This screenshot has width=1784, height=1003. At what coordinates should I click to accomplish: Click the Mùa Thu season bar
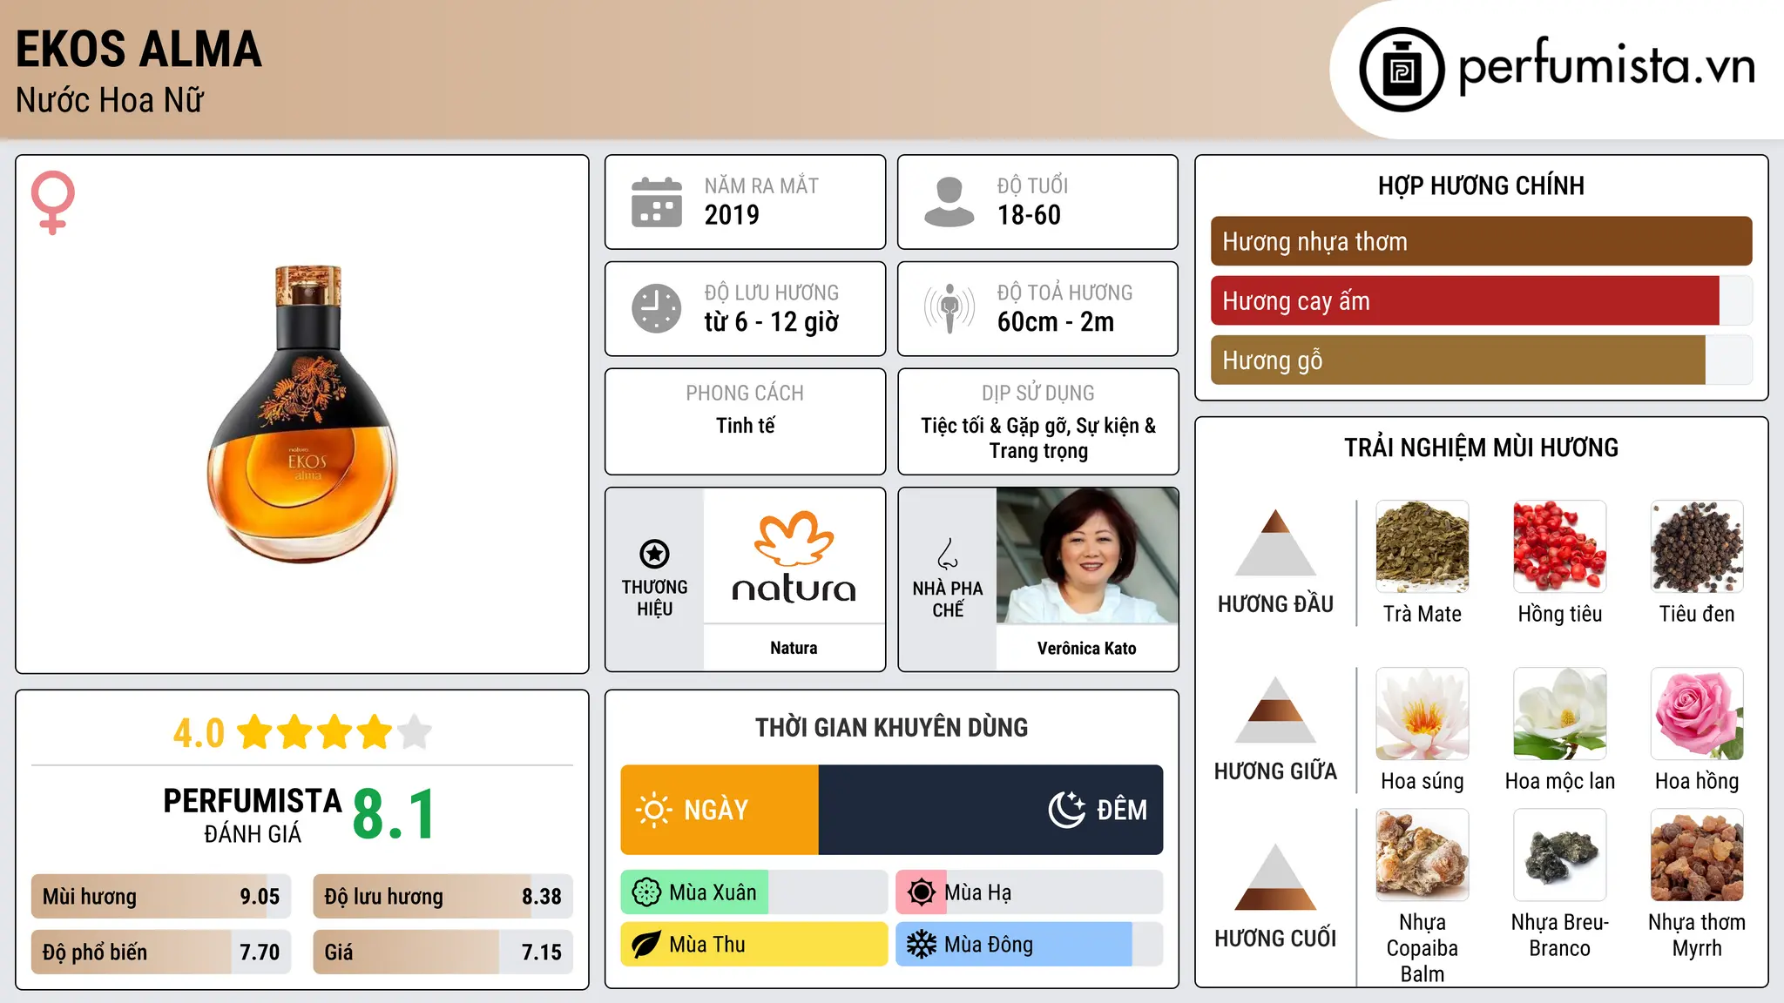[x=754, y=945]
